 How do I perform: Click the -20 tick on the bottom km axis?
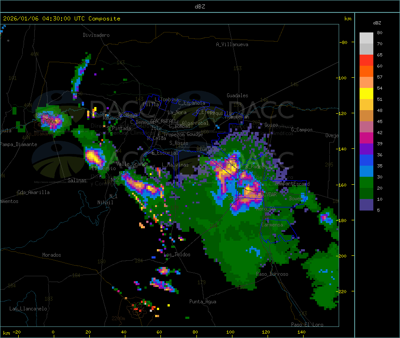pyautogui.click(x=16, y=332)
